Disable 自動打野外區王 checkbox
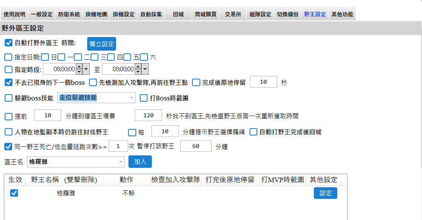The width and height of the screenshot is (422, 220). click(8, 42)
